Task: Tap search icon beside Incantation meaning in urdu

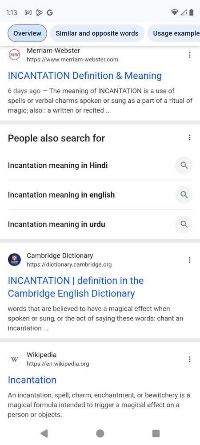Action: (x=184, y=224)
